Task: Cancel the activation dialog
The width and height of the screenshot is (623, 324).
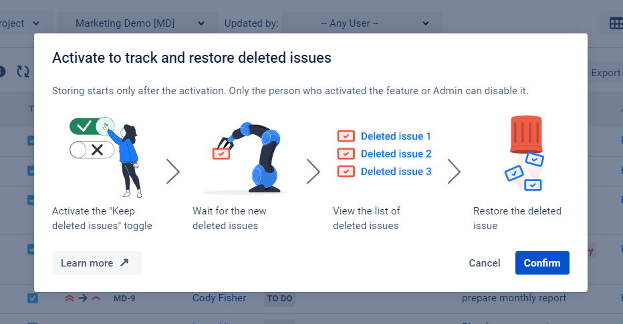Action: click(x=485, y=263)
